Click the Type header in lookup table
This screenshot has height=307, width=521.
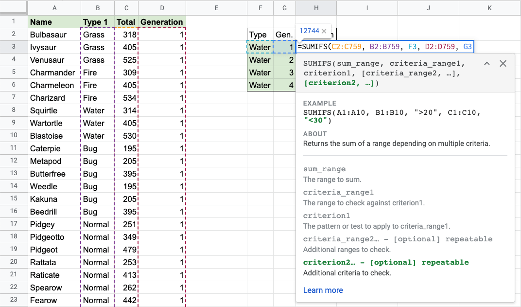click(260, 35)
